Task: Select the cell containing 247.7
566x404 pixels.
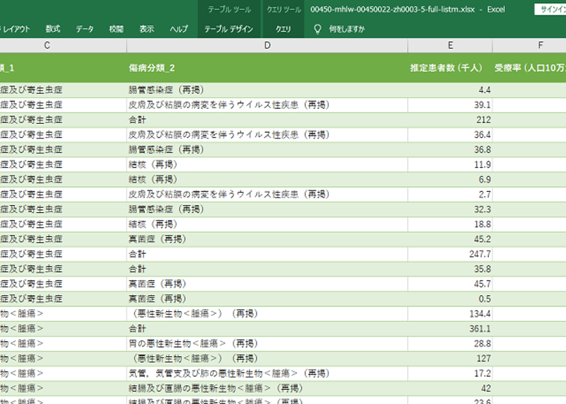Action: (450, 254)
